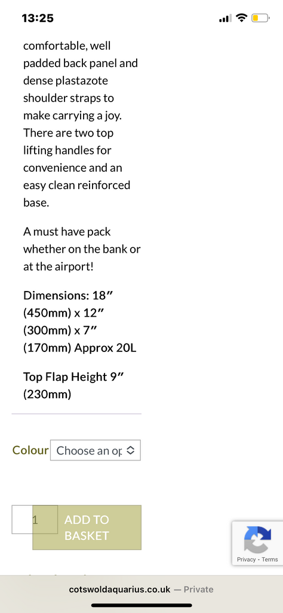Tap the 13:25 clock in status bar
This screenshot has width=283, height=613.
click(x=38, y=18)
